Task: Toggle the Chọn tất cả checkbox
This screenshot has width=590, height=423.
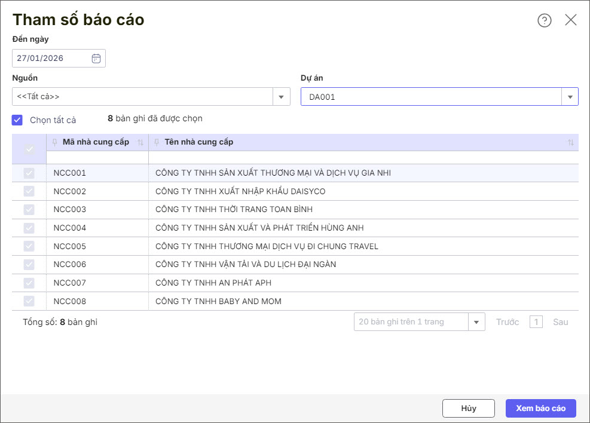Action: (x=17, y=120)
